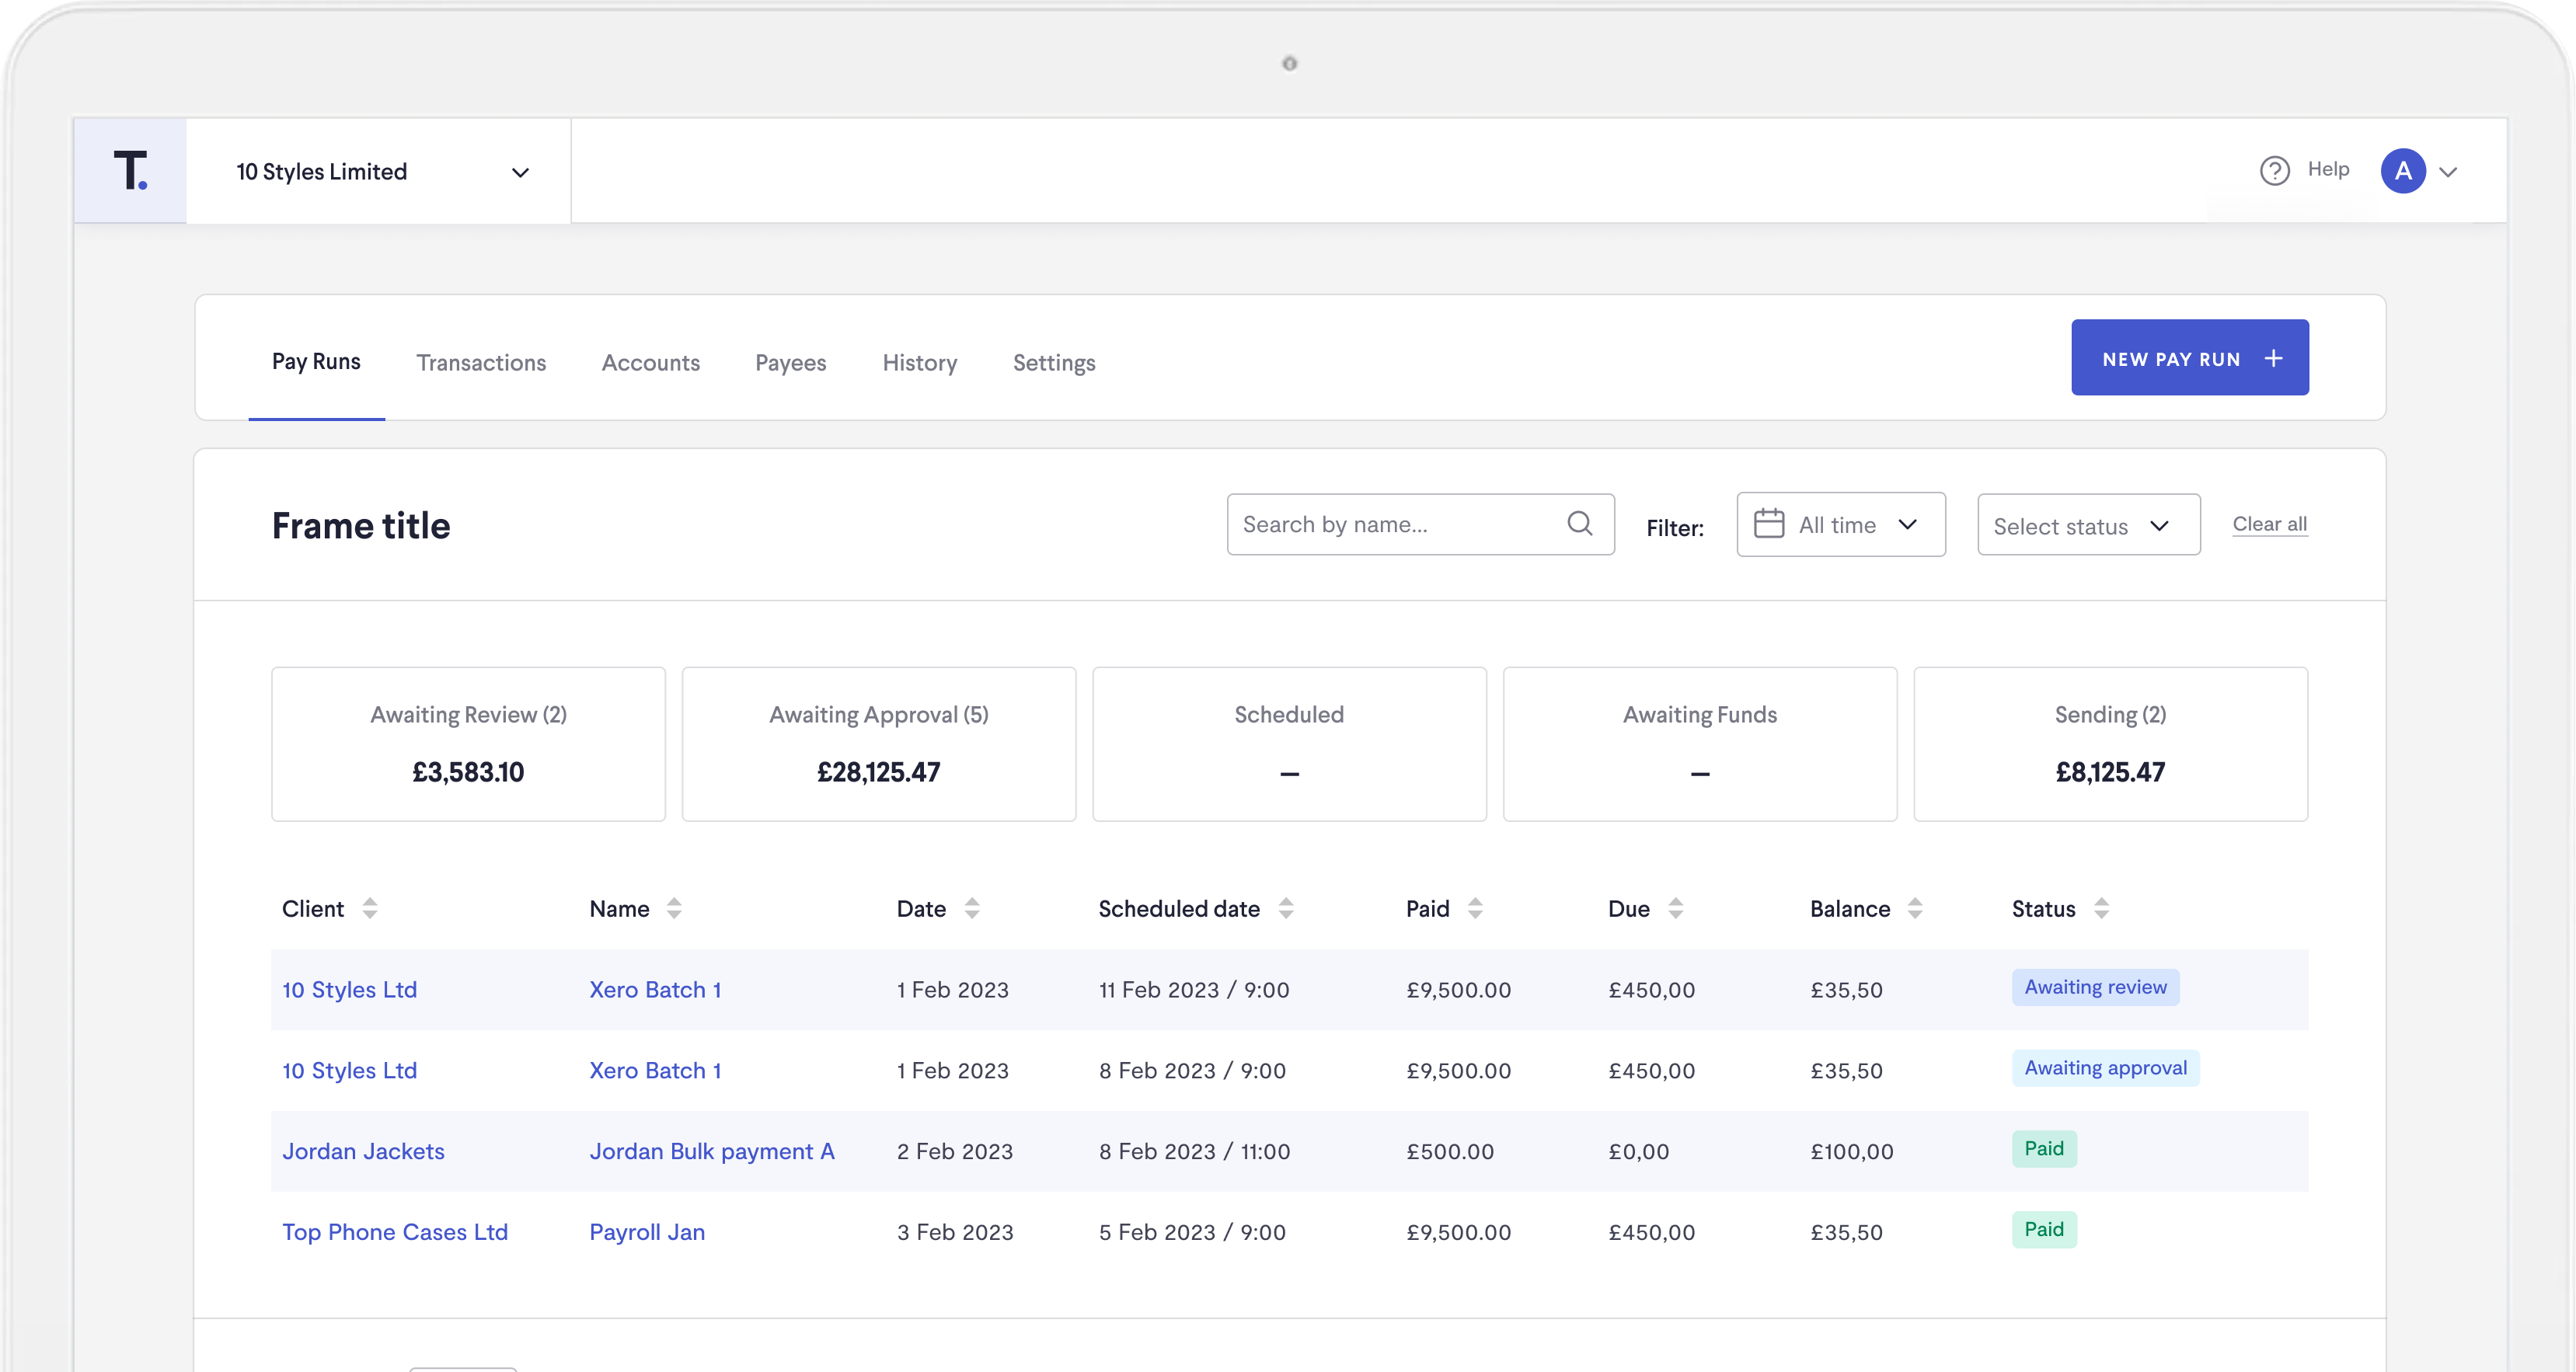Switch to the Transactions tab
Screen dimensions: 2576x1372
point(481,363)
